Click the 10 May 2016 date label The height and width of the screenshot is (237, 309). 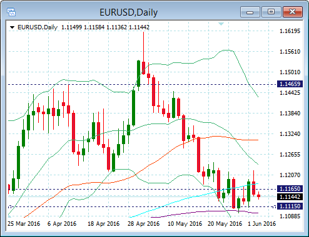tap(185, 224)
